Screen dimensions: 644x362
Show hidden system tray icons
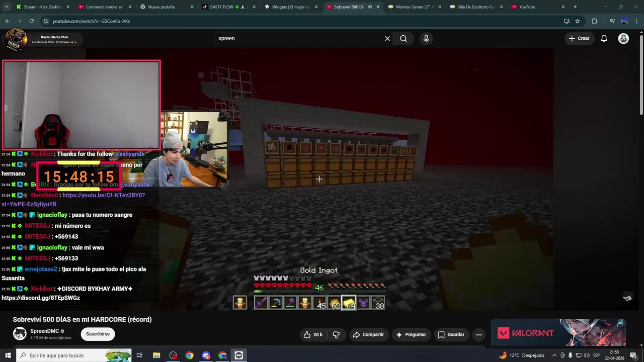[x=554, y=355]
